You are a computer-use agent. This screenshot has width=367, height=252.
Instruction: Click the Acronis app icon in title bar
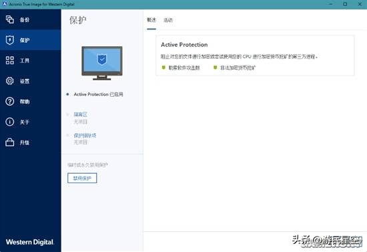(5, 4)
